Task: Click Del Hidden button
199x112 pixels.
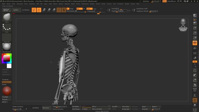Action: 77,106
